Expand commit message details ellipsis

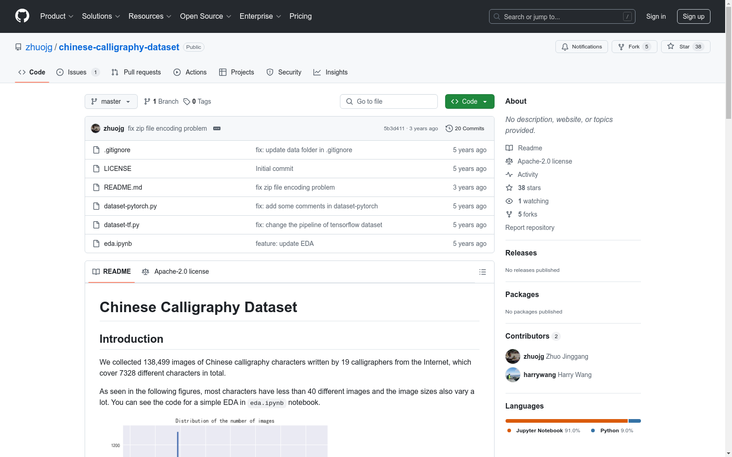217,128
